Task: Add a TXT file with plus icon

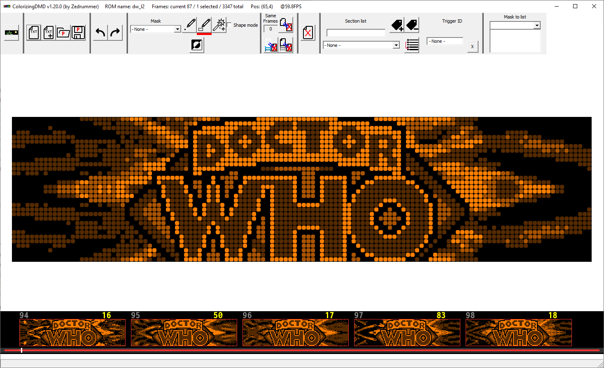Action: (49, 33)
